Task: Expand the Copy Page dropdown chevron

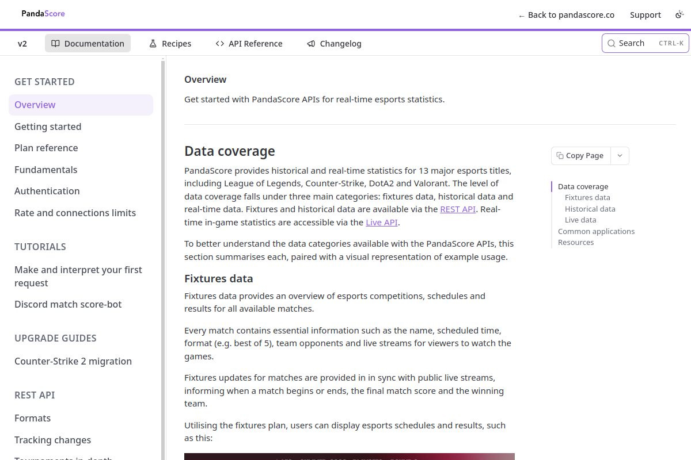Action: tap(620, 156)
